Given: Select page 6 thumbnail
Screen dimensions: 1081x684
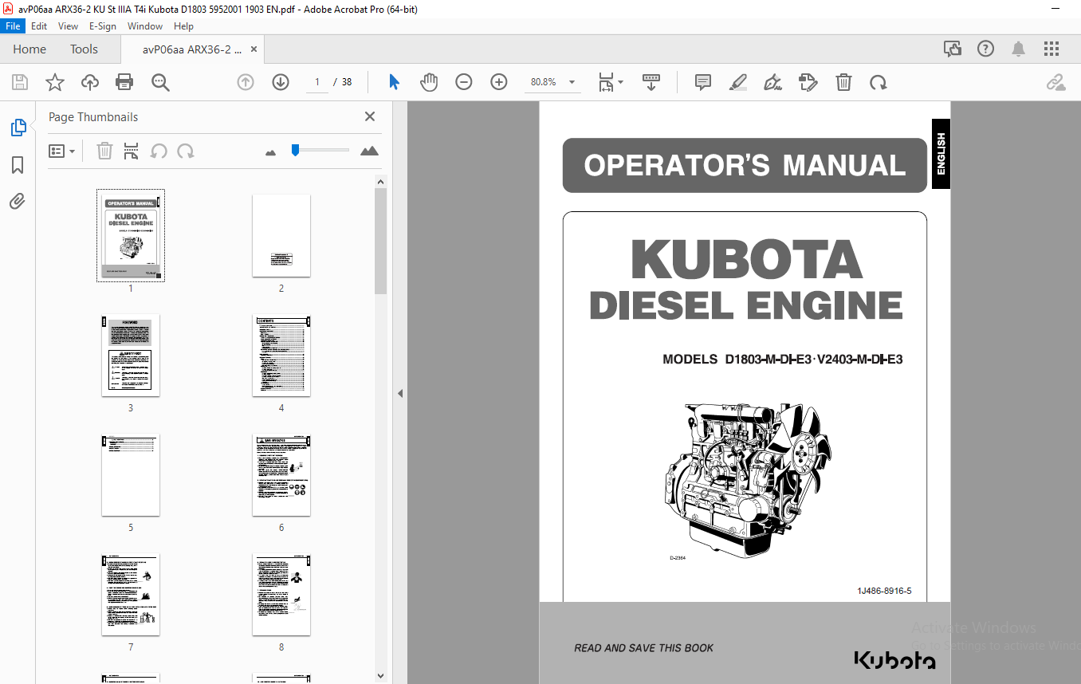Looking at the screenshot, I should tap(281, 474).
